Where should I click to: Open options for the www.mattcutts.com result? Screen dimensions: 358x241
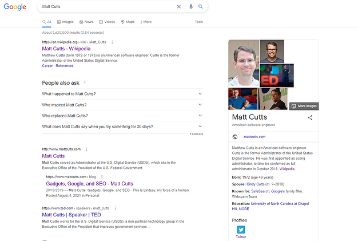click(86, 149)
